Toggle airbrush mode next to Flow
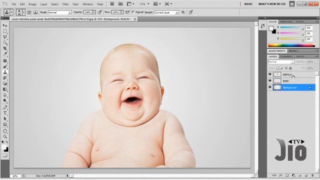 (127, 12)
